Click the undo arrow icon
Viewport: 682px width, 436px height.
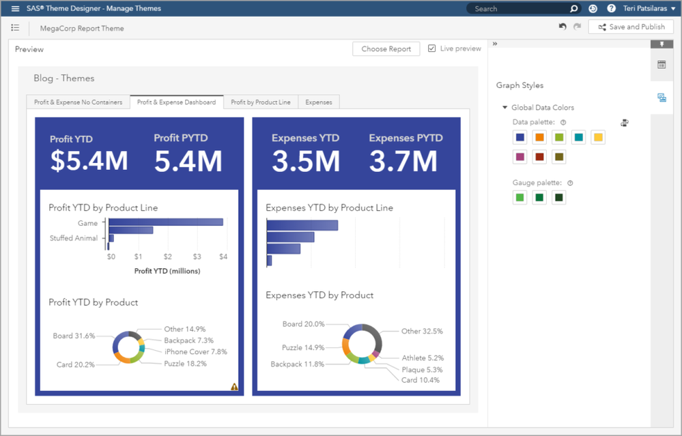(x=563, y=27)
